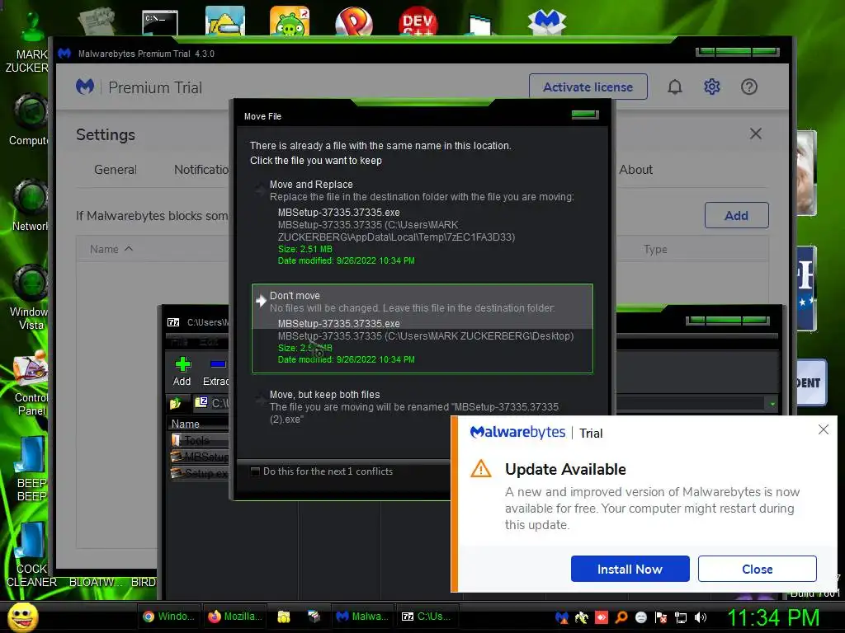Click the network tray icon
The width and height of the screenshot is (845, 633).
(681, 617)
